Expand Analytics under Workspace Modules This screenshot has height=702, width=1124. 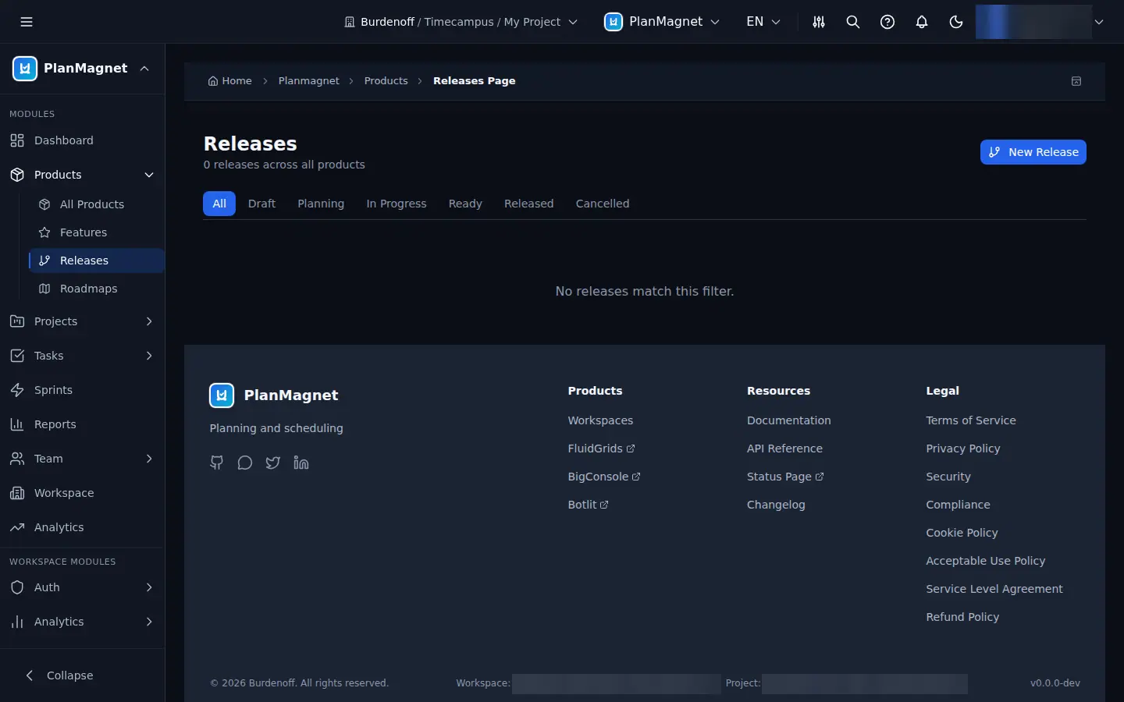[149, 622]
